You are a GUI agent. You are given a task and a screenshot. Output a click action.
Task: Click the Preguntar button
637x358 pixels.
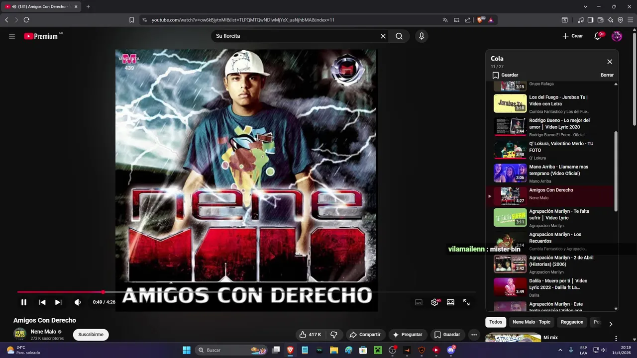click(x=408, y=335)
